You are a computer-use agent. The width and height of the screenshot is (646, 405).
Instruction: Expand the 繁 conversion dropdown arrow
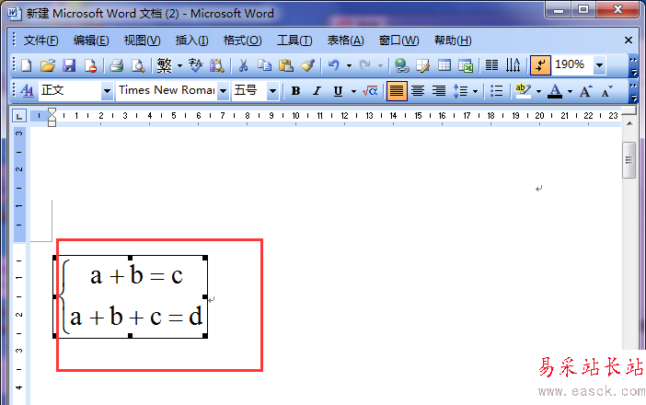(179, 65)
